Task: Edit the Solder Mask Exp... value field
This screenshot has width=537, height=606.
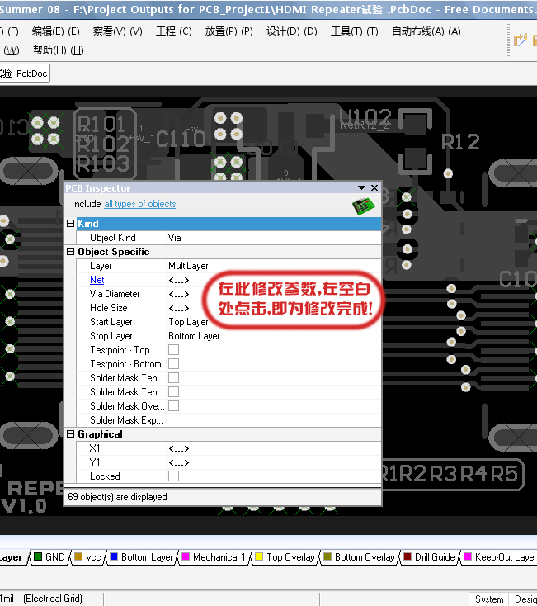Action: point(273,420)
